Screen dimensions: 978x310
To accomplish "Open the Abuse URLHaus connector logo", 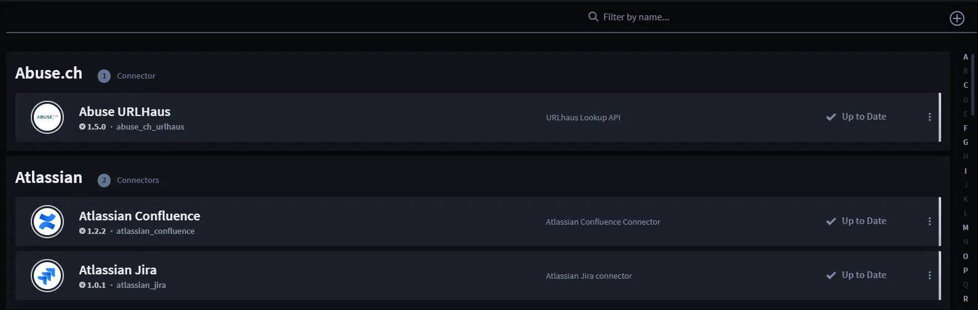I will [x=47, y=117].
